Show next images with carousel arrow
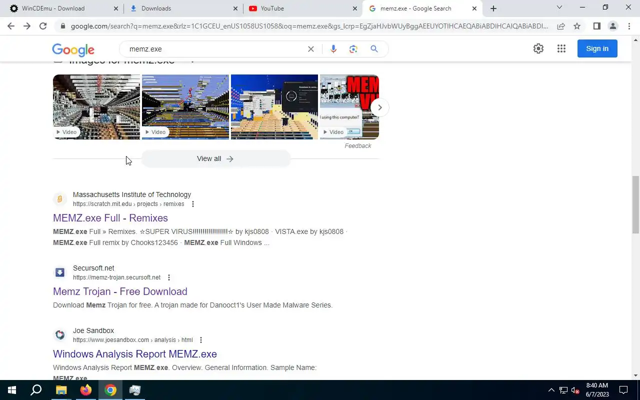 380,107
